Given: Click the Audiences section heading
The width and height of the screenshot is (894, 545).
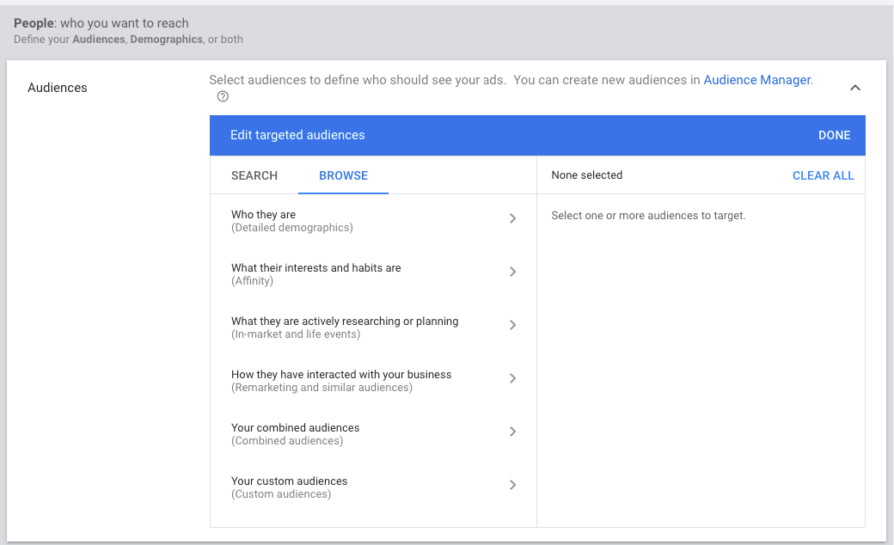Looking at the screenshot, I should (58, 88).
